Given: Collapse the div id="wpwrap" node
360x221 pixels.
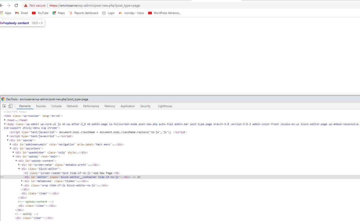Looking at the screenshot, I should tap(8, 140).
